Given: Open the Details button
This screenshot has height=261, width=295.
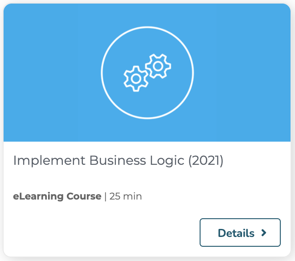Looking at the screenshot, I should pos(240,232).
